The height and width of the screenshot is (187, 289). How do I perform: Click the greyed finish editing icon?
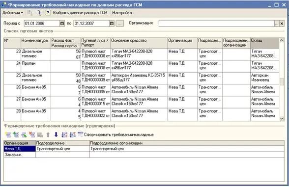pyautogui.click(x=40, y=134)
